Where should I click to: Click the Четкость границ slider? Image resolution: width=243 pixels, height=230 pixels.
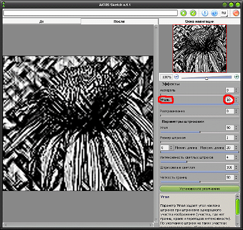(199, 181)
